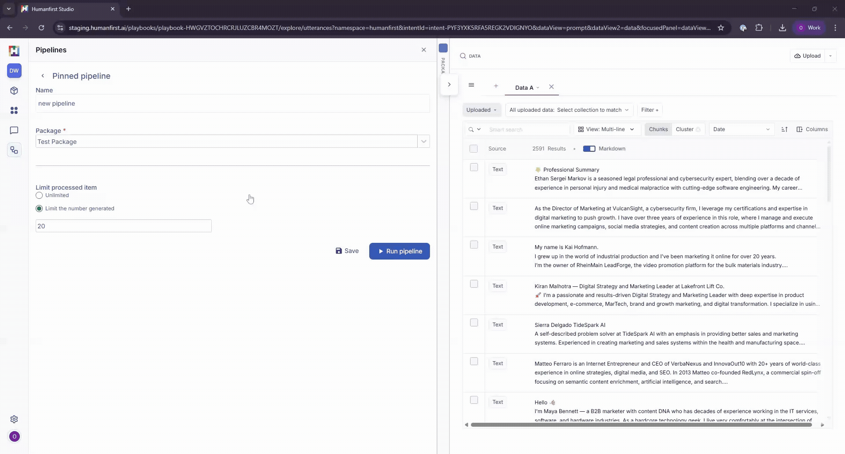This screenshot has height=454, width=845.
Task: Add a new data tab with plus icon
Action: pyautogui.click(x=496, y=86)
